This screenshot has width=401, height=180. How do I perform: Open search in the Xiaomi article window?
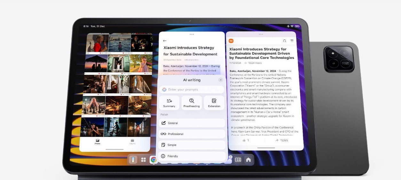point(285,41)
